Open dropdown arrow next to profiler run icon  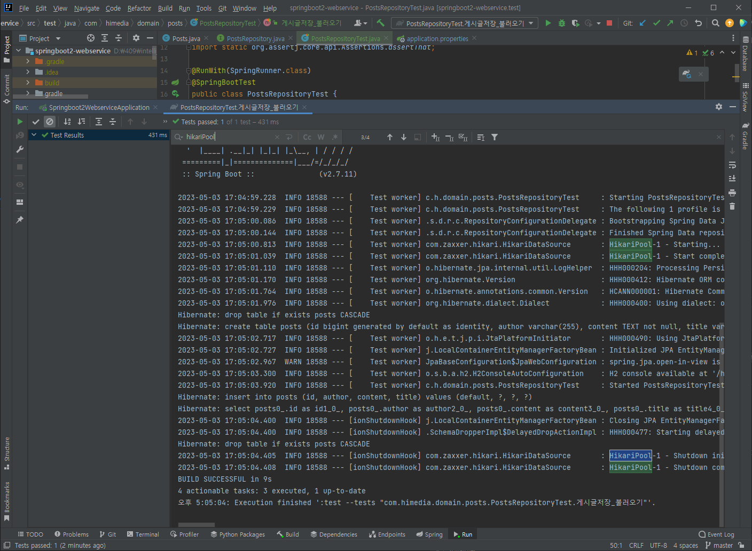[598, 23]
